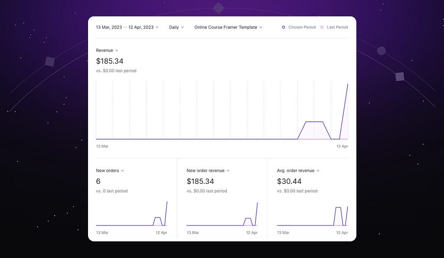Image resolution: width=444 pixels, height=258 pixels.
Task: Click the Chosen Period legend label
Action: (302, 27)
